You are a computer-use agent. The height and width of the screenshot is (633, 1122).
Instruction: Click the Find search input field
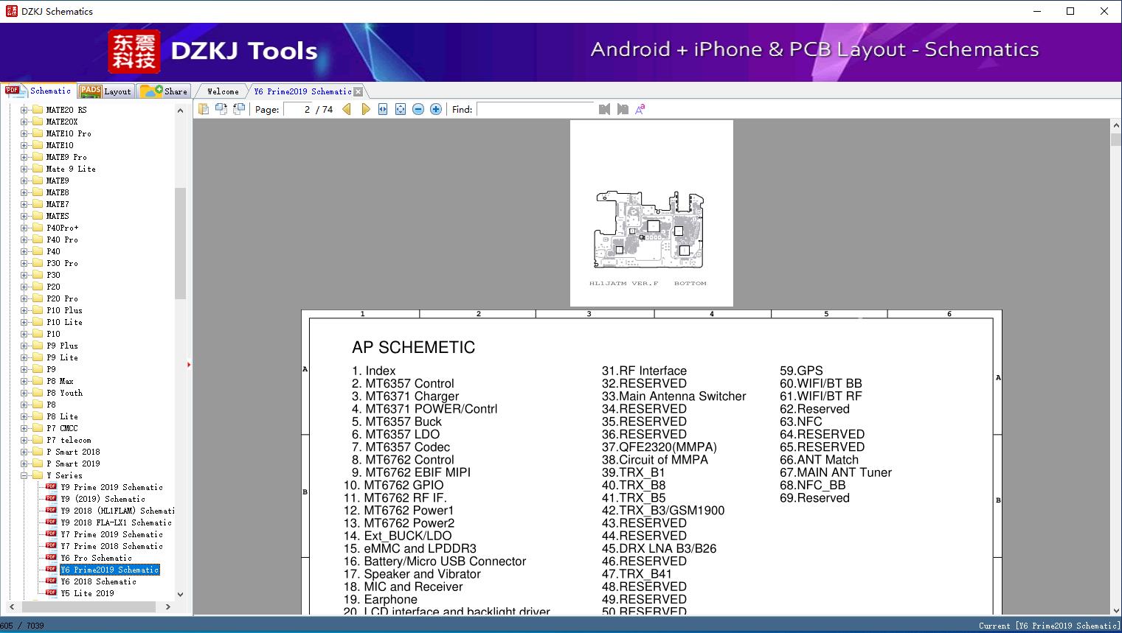tap(536, 109)
